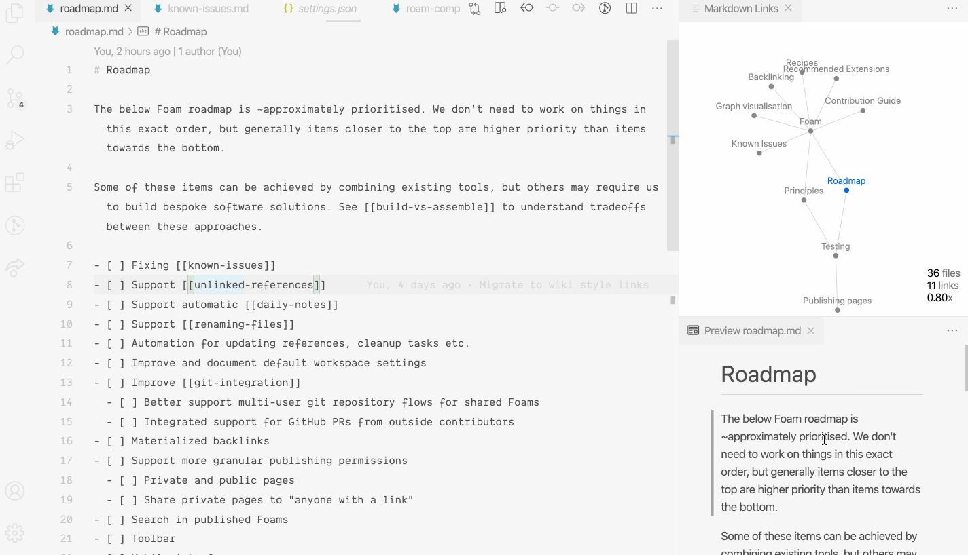The width and height of the screenshot is (968, 555).
Task: Open the Accounts menu icon
Action: click(x=15, y=491)
